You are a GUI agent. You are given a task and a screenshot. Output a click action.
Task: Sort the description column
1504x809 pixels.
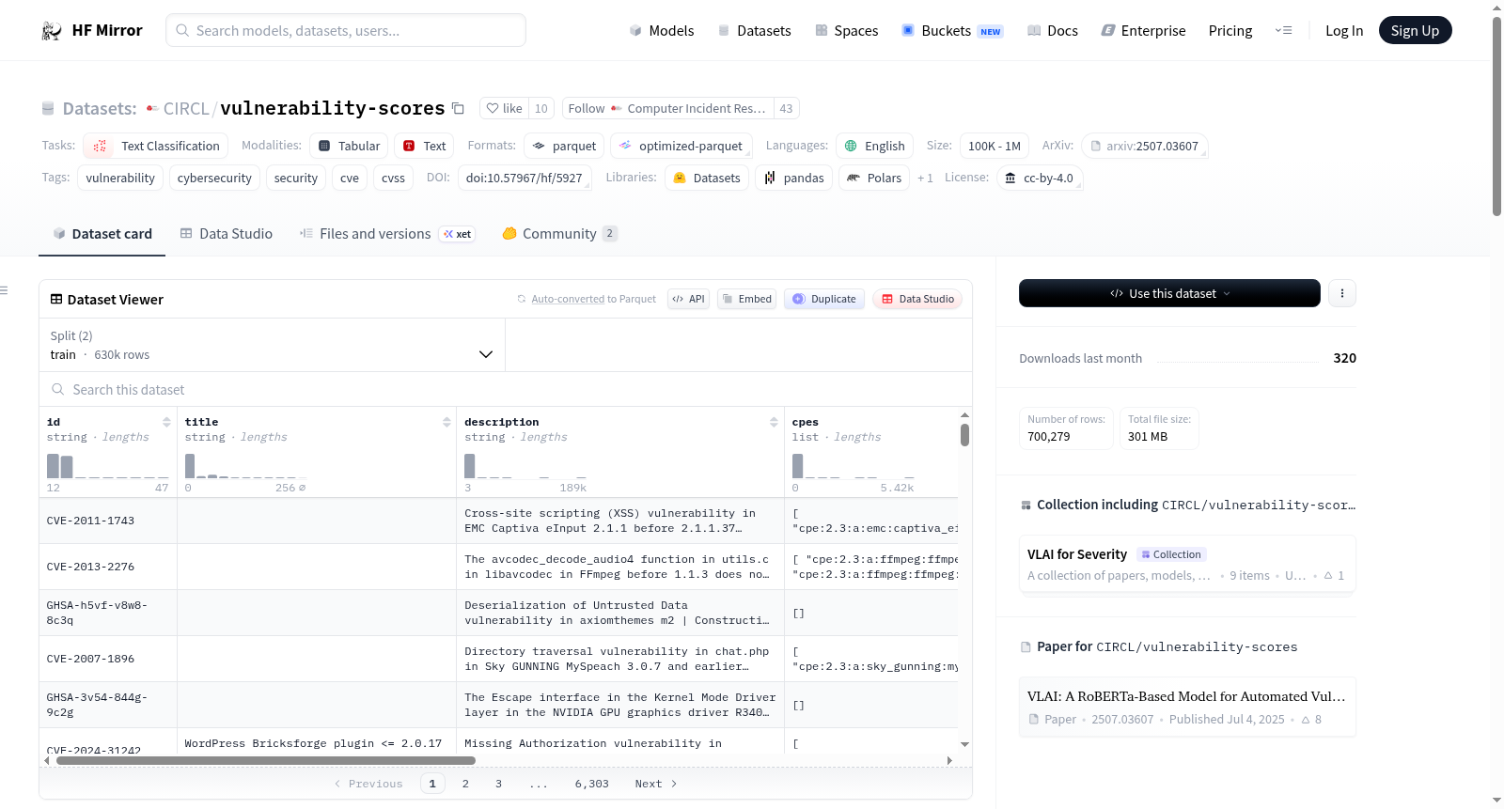tap(774, 422)
